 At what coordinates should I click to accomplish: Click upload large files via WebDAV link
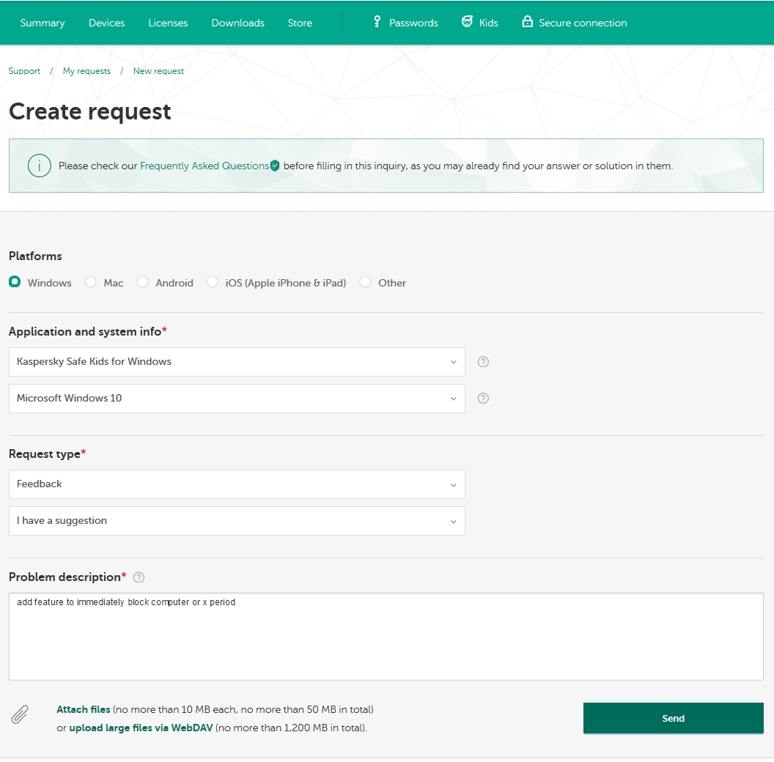tap(141, 728)
